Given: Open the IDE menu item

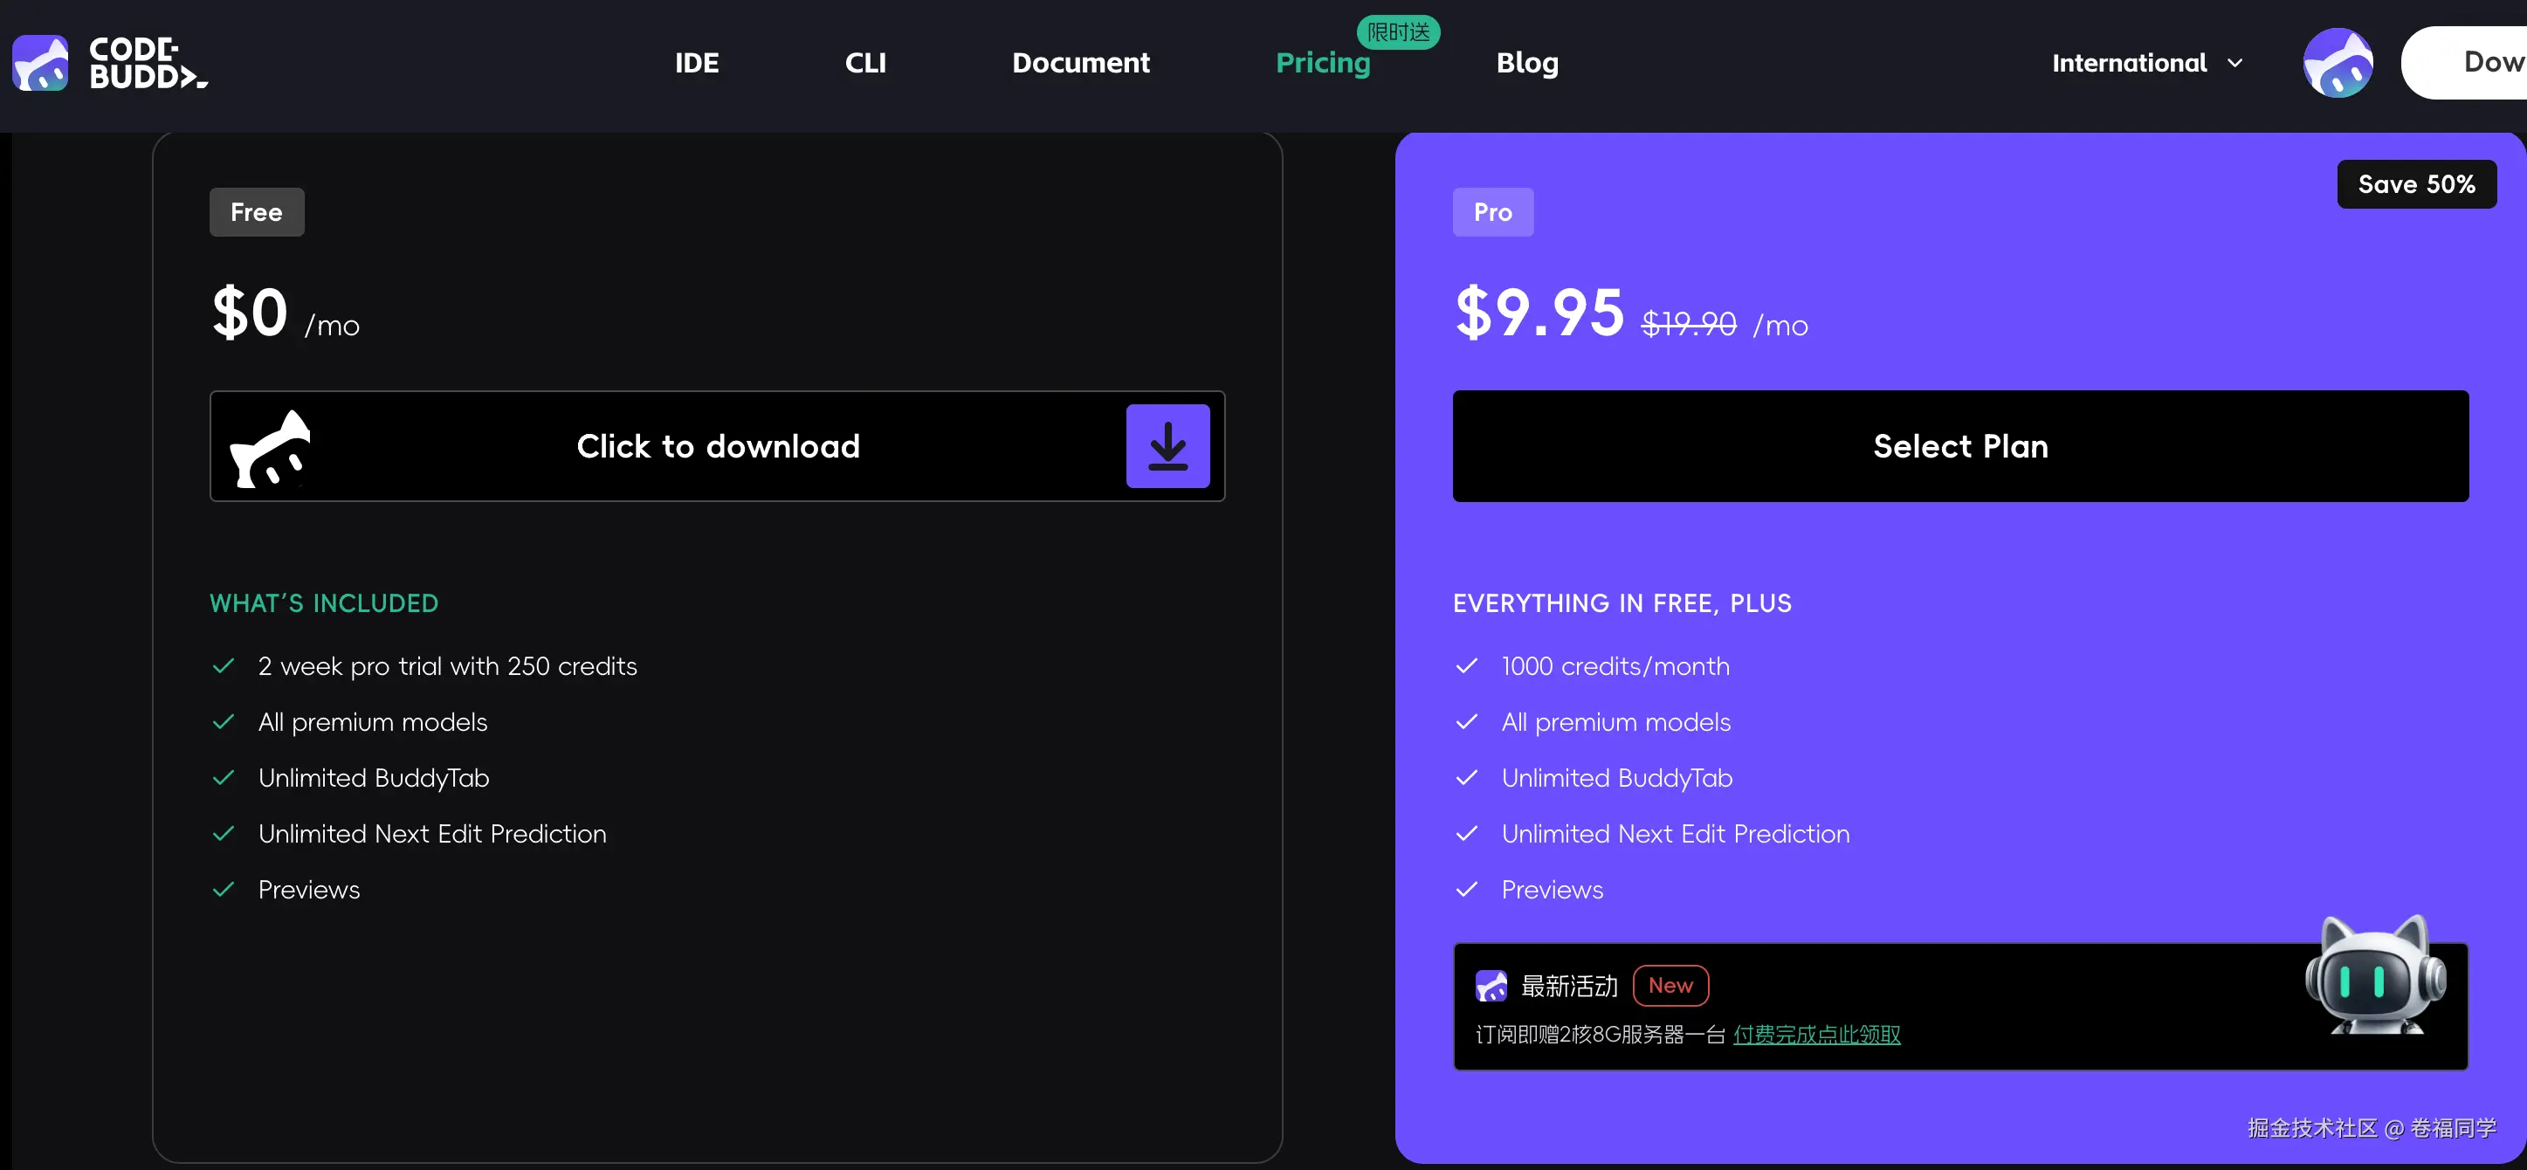Looking at the screenshot, I should click(697, 63).
